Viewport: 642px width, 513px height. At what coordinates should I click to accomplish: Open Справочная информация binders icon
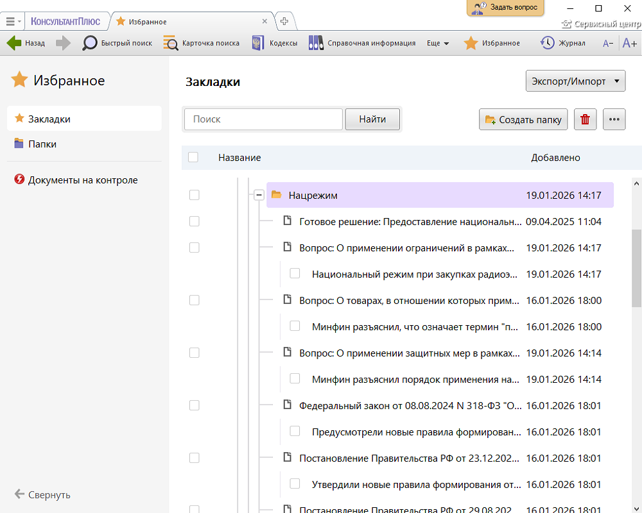pos(316,43)
